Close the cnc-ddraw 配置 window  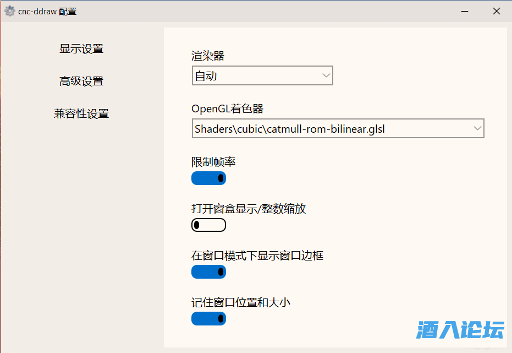tap(497, 11)
